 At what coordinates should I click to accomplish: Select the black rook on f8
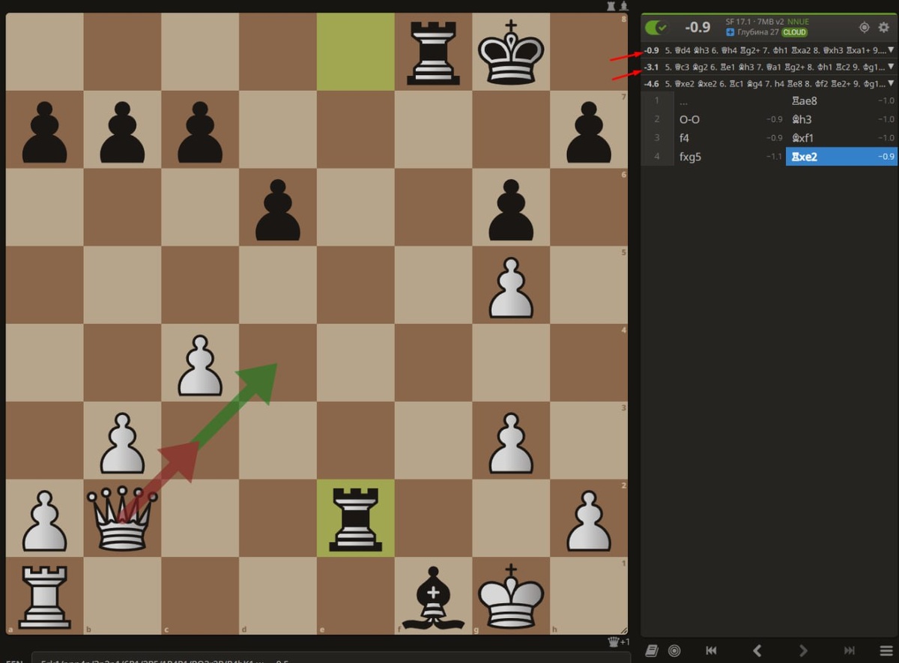434,52
